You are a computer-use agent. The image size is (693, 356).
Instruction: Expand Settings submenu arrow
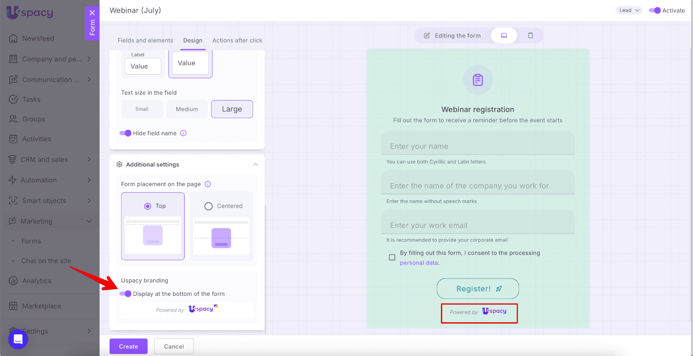pos(89,331)
